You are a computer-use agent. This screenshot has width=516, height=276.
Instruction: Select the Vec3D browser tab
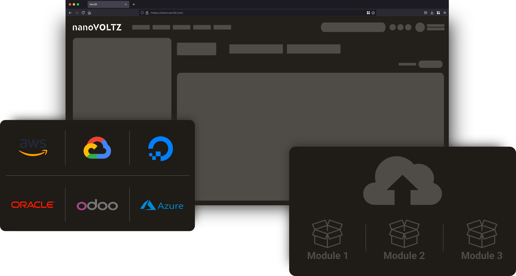[x=108, y=4]
